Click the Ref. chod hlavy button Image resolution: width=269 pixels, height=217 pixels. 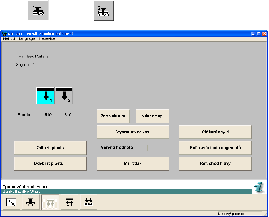coord(215,163)
